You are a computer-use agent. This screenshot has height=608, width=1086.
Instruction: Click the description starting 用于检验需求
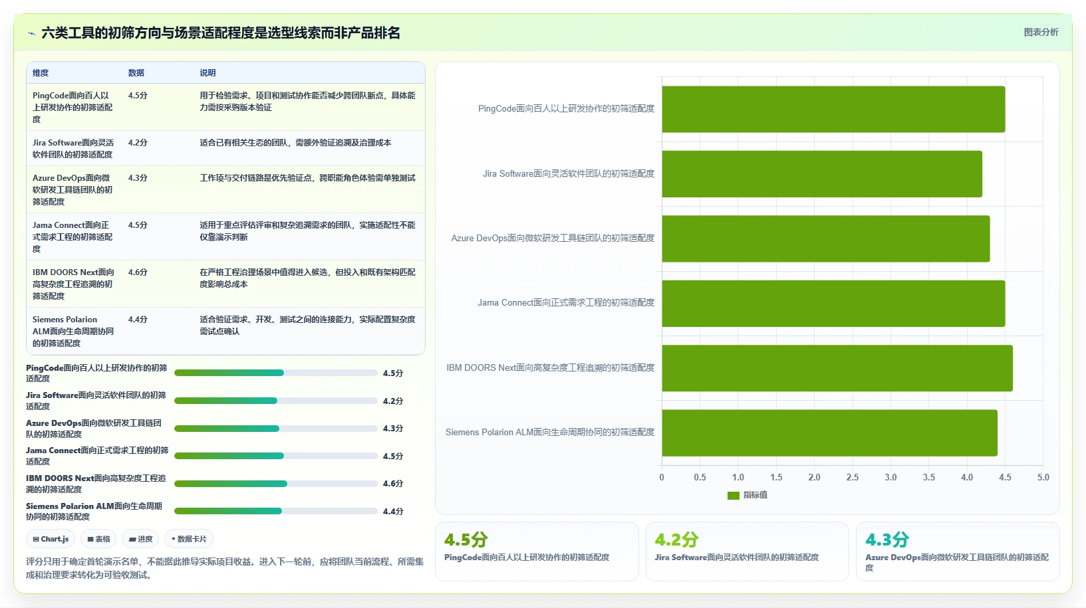pyautogui.click(x=308, y=101)
